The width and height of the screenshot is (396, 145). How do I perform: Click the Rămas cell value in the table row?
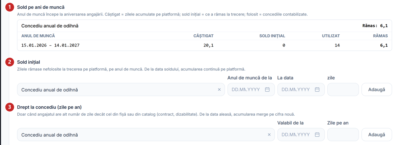pyautogui.click(x=384, y=45)
